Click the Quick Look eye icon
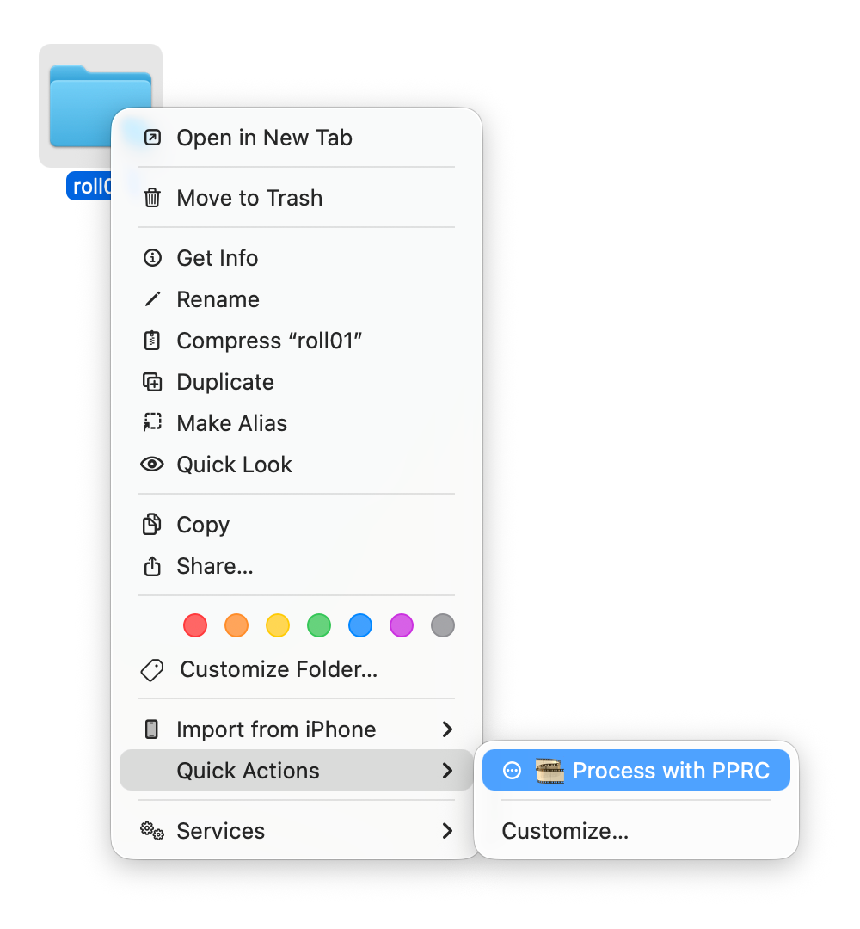The width and height of the screenshot is (860, 929). [x=152, y=464]
